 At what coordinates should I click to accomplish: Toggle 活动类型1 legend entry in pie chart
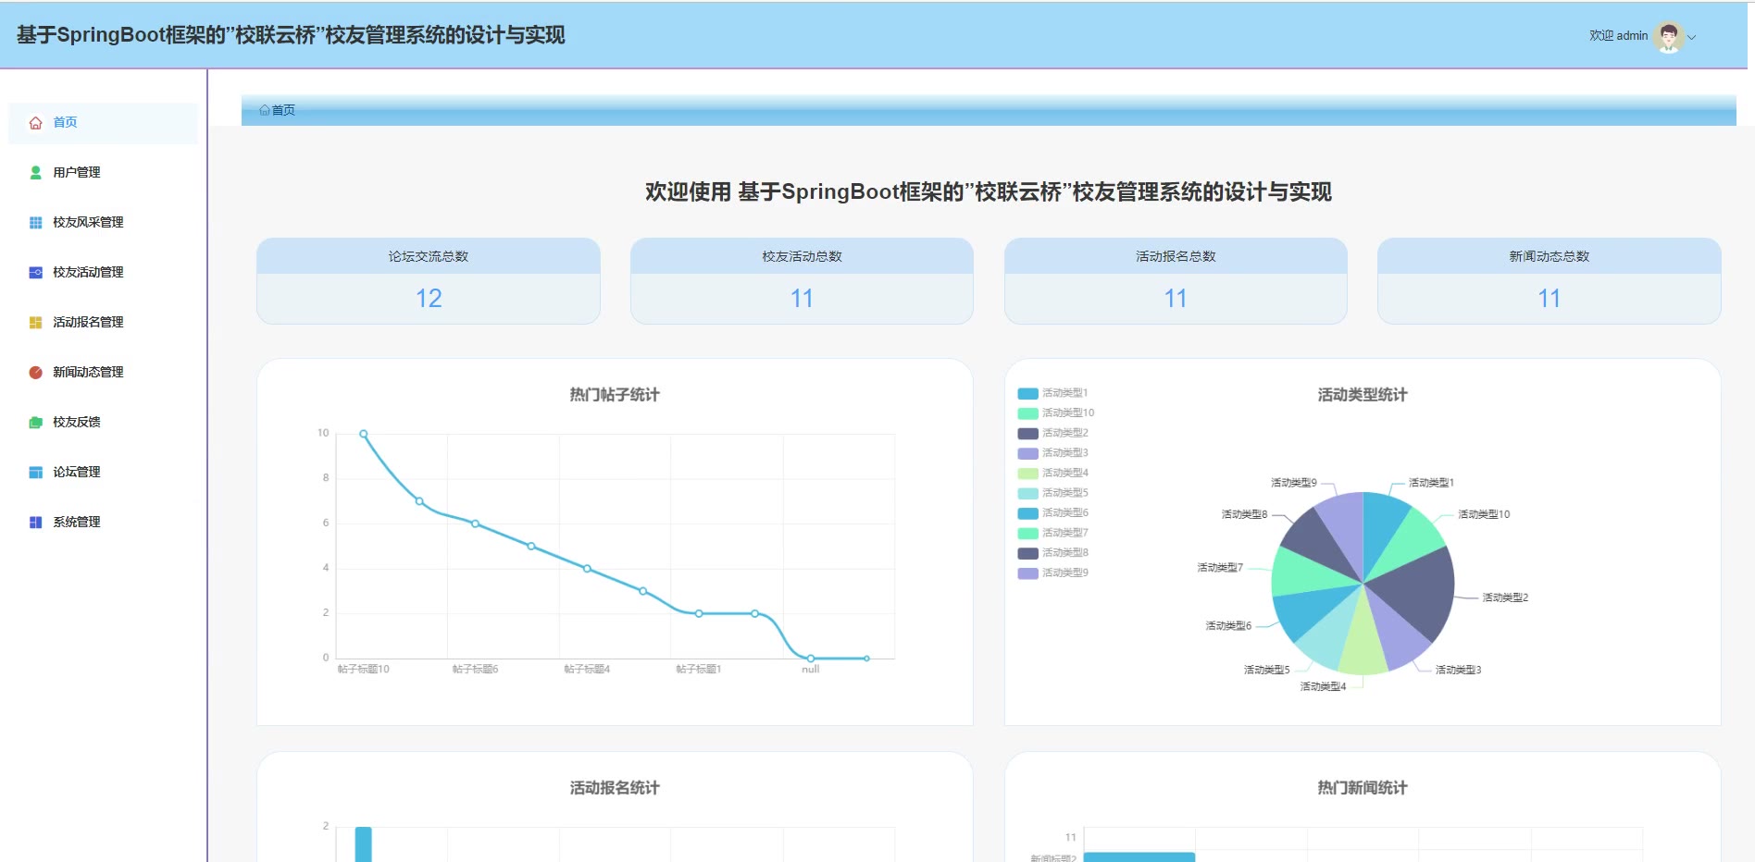click(x=1053, y=393)
